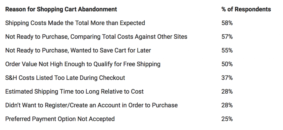The width and height of the screenshot is (283, 130).
Task: Select 'Comparing Total Costs Against Other Sites' row
Action: click(96, 37)
